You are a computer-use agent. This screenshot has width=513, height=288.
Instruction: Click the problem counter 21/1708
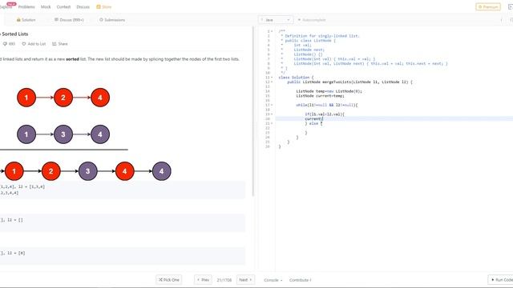click(224, 280)
